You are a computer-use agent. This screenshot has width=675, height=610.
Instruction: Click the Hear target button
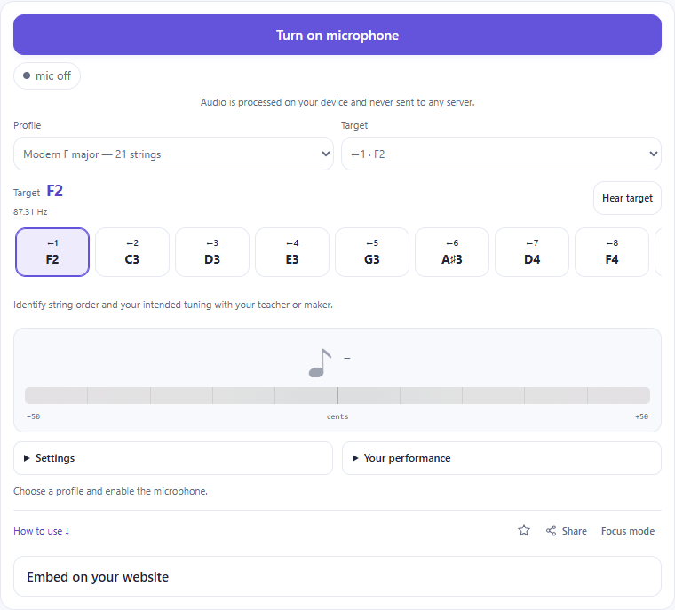tap(627, 198)
